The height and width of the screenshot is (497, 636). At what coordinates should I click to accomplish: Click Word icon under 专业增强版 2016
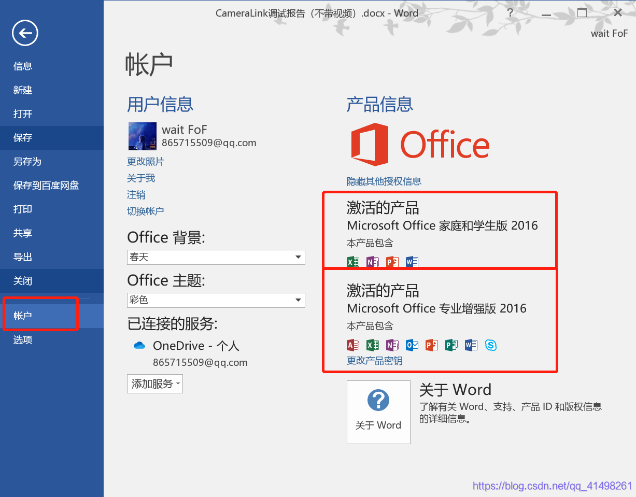pyautogui.click(x=471, y=345)
